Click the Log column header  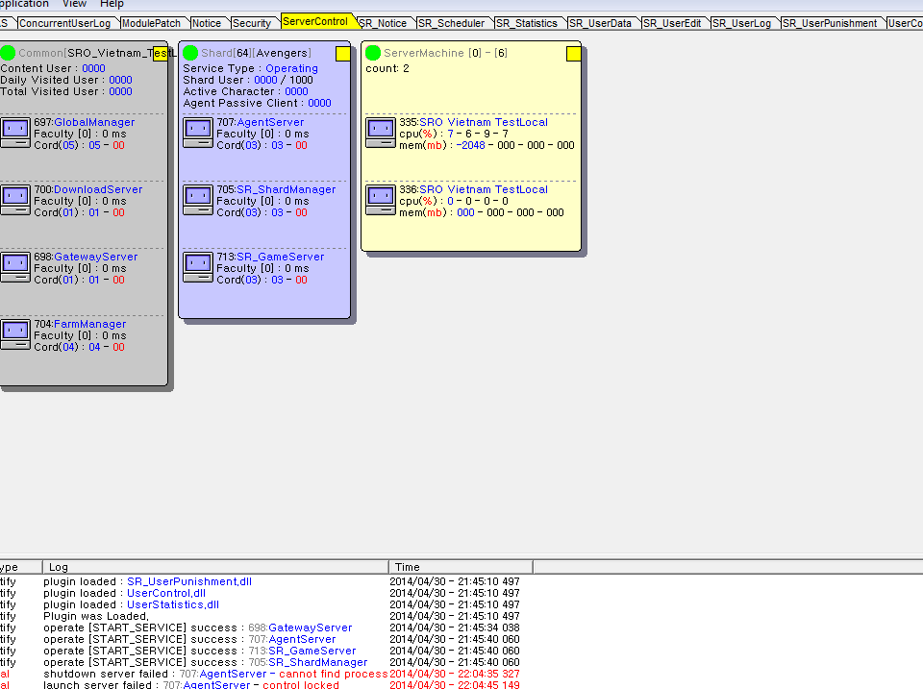[x=215, y=567]
